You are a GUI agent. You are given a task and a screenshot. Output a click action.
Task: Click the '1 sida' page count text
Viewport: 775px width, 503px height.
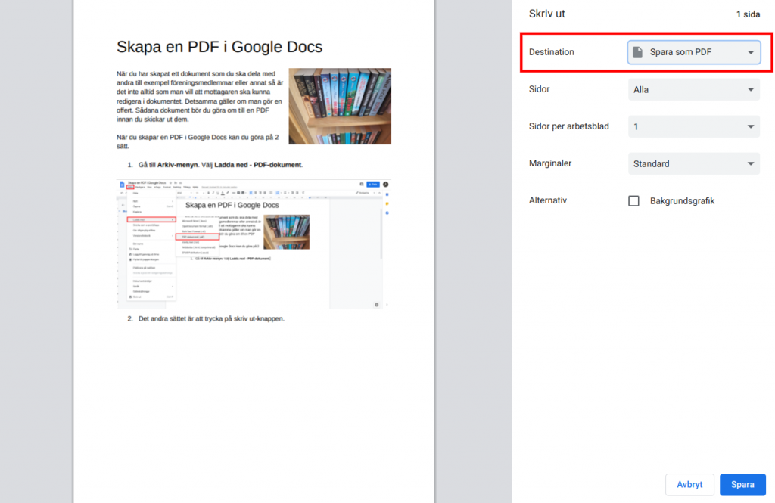click(x=748, y=14)
